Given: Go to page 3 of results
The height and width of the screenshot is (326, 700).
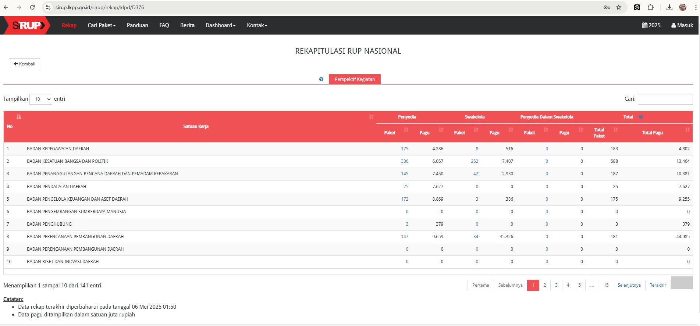Looking at the screenshot, I should coord(556,285).
